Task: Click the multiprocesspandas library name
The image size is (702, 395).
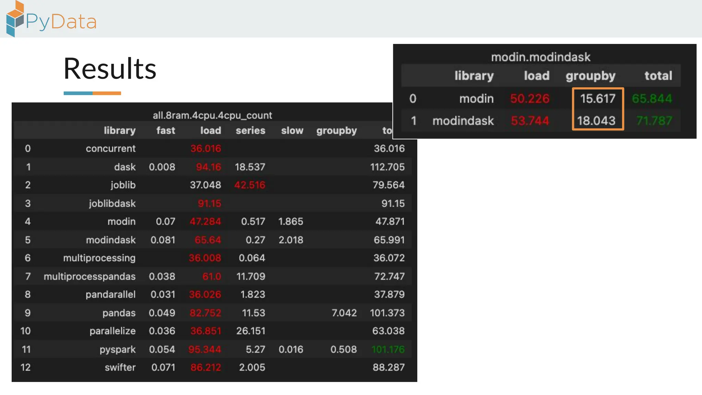Action: (x=89, y=276)
